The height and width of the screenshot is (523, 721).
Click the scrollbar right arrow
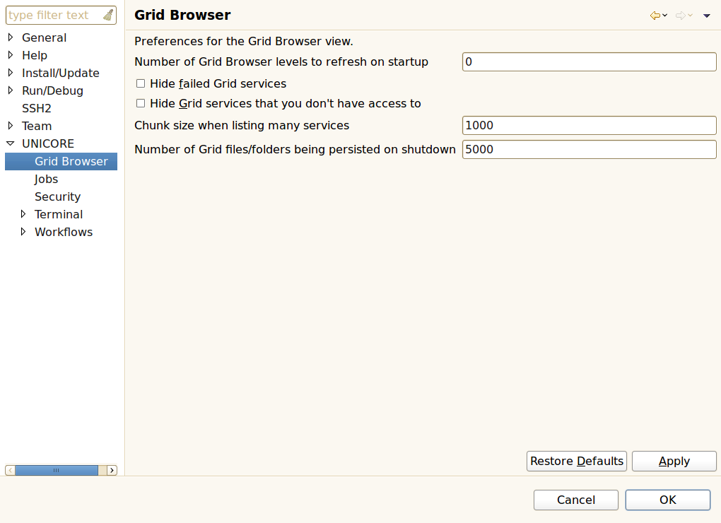coord(112,470)
